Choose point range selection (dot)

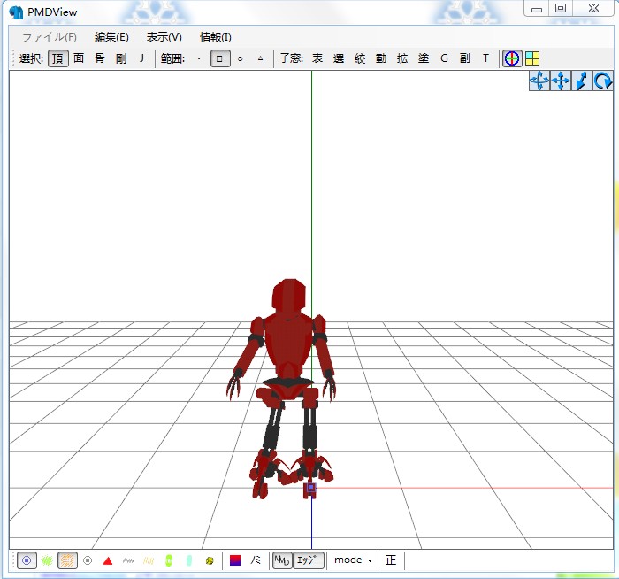coord(199,58)
